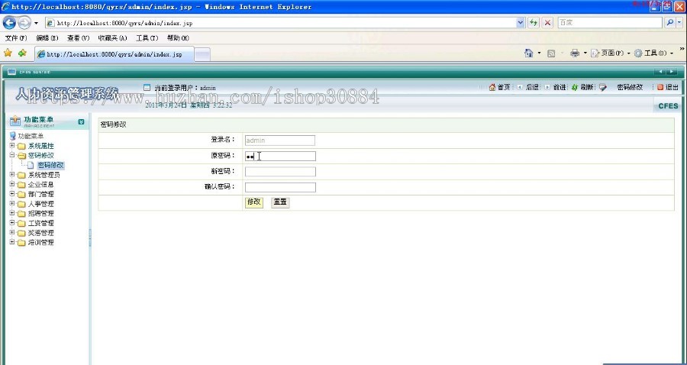The height and width of the screenshot is (365, 687).
Task: Click the green 刷新 refresh icon
Action: [575, 87]
